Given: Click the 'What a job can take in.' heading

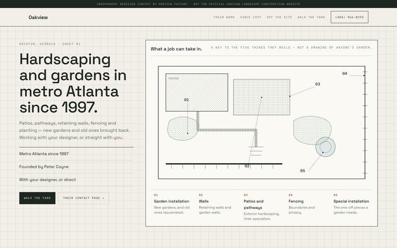Looking at the screenshot, I should pyautogui.click(x=176, y=49).
